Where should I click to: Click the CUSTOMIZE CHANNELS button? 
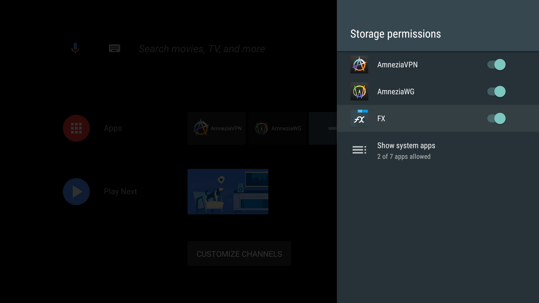click(x=239, y=254)
